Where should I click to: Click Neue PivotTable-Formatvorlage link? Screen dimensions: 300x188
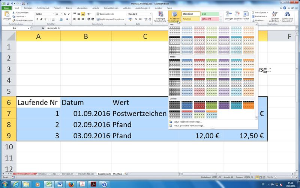189,126
